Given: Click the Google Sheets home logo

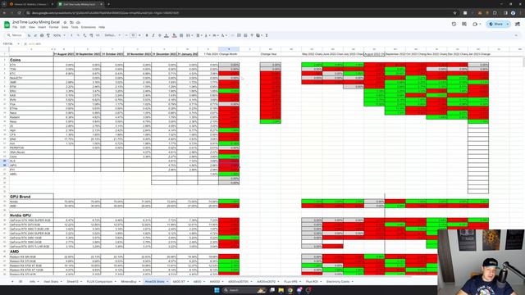Looking at the screenshot, I should click(7, 25).
